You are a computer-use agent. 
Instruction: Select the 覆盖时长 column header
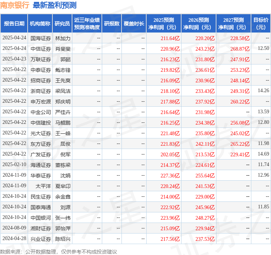coord(134,23)
